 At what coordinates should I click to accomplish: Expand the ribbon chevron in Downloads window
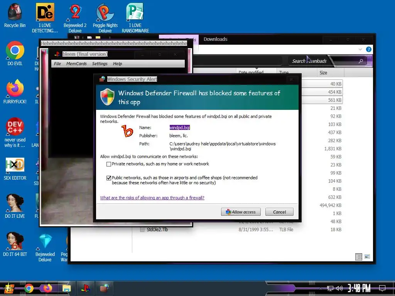[x=360, y=49]
